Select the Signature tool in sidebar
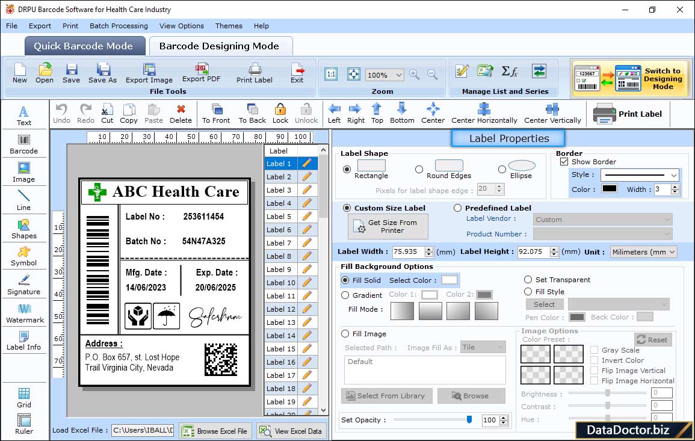Screen dimensions: 695x441 (x=24, y=285)
